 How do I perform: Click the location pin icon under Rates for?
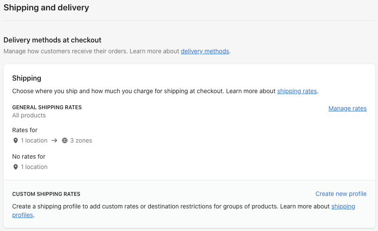coord(16,140)
